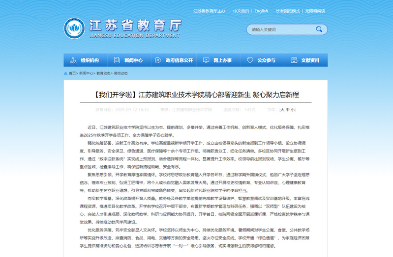Click the 江苏省教育厅主办 link

209,11
